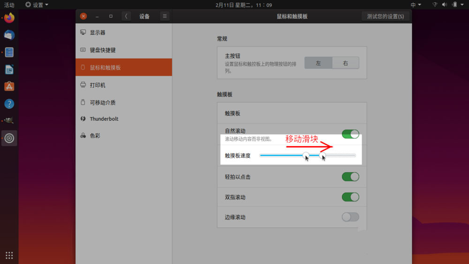
Task: Enable the 边缘滚动 switch
Action: tap(350, 217)
